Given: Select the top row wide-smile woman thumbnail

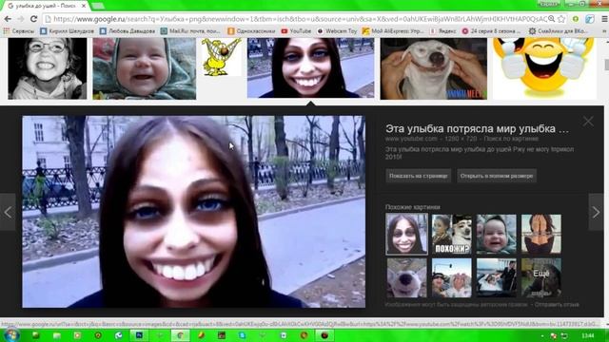Looking at the screenshot, I should pos(311,67).
